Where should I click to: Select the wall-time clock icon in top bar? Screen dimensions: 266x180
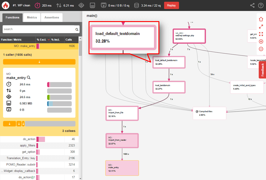point(37,5)
